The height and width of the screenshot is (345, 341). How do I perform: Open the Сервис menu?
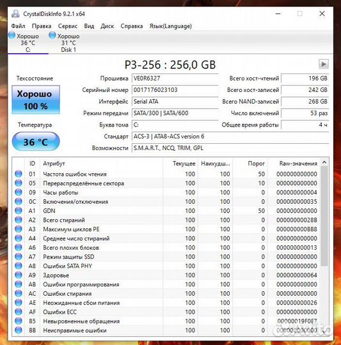click(x=68, y=26)
